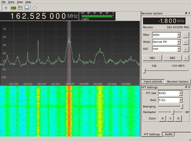Screen dimensions: 191x141
Task: Open noise blanker settings icon beside NB2
Action: (x=186, y=58)
